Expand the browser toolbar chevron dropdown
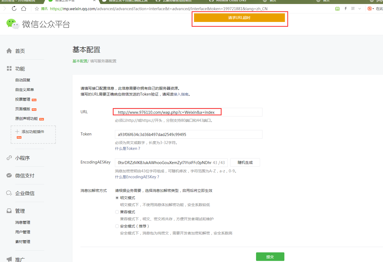Screen dimensions: 383x262 pyautogui.click(x=359, y=9)
